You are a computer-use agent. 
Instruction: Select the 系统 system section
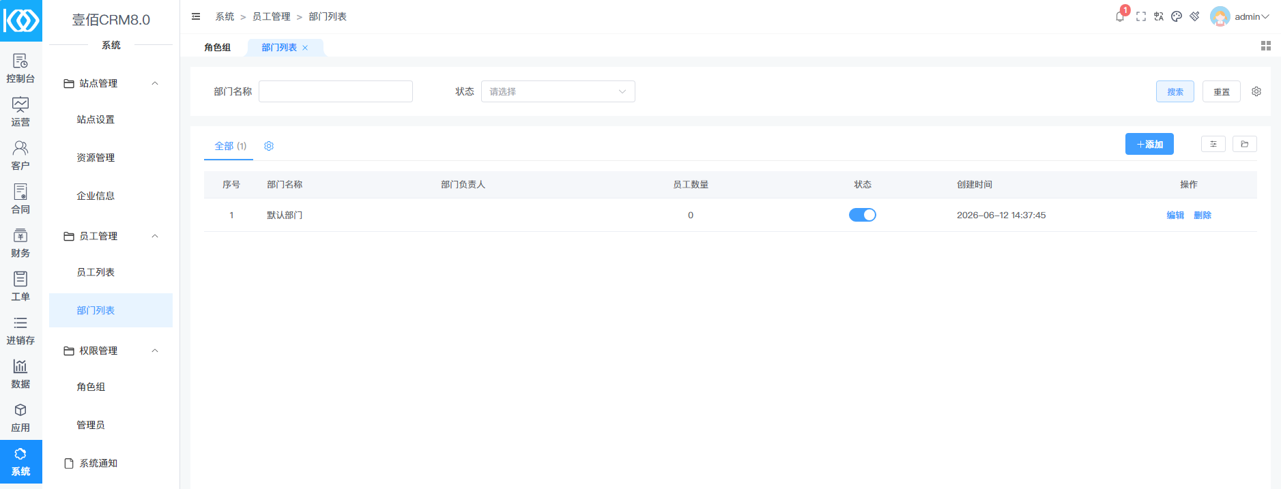pyautogui.click(x=20, y=462)
